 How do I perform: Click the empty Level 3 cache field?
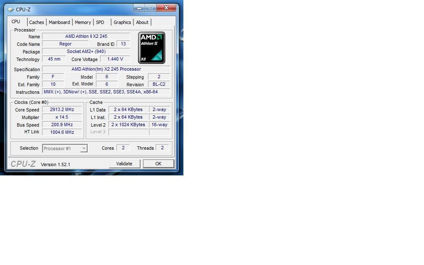128,132
